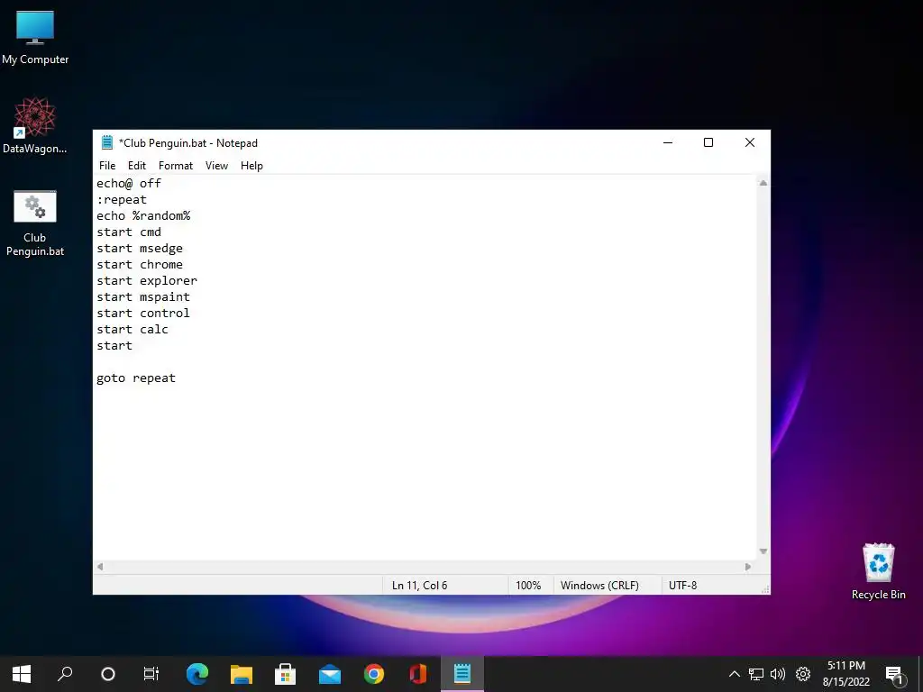
Task: Open the Windows Start menu
Action: pyautogui.click(x=22, y=674)
